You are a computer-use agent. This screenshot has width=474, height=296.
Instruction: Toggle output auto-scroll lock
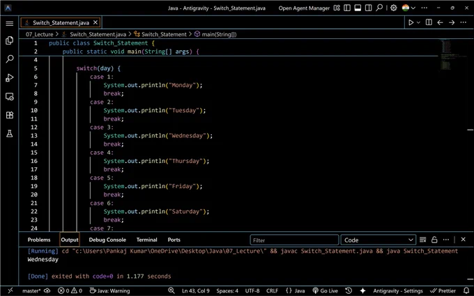point(434,240)
